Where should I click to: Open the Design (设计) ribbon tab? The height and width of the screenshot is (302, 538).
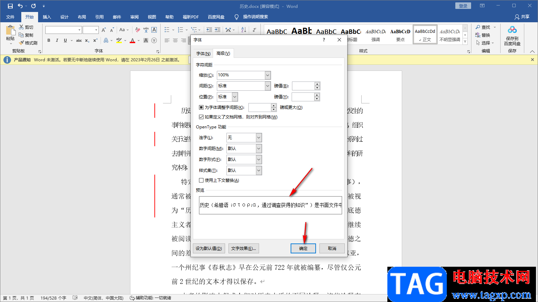[64, 17]
